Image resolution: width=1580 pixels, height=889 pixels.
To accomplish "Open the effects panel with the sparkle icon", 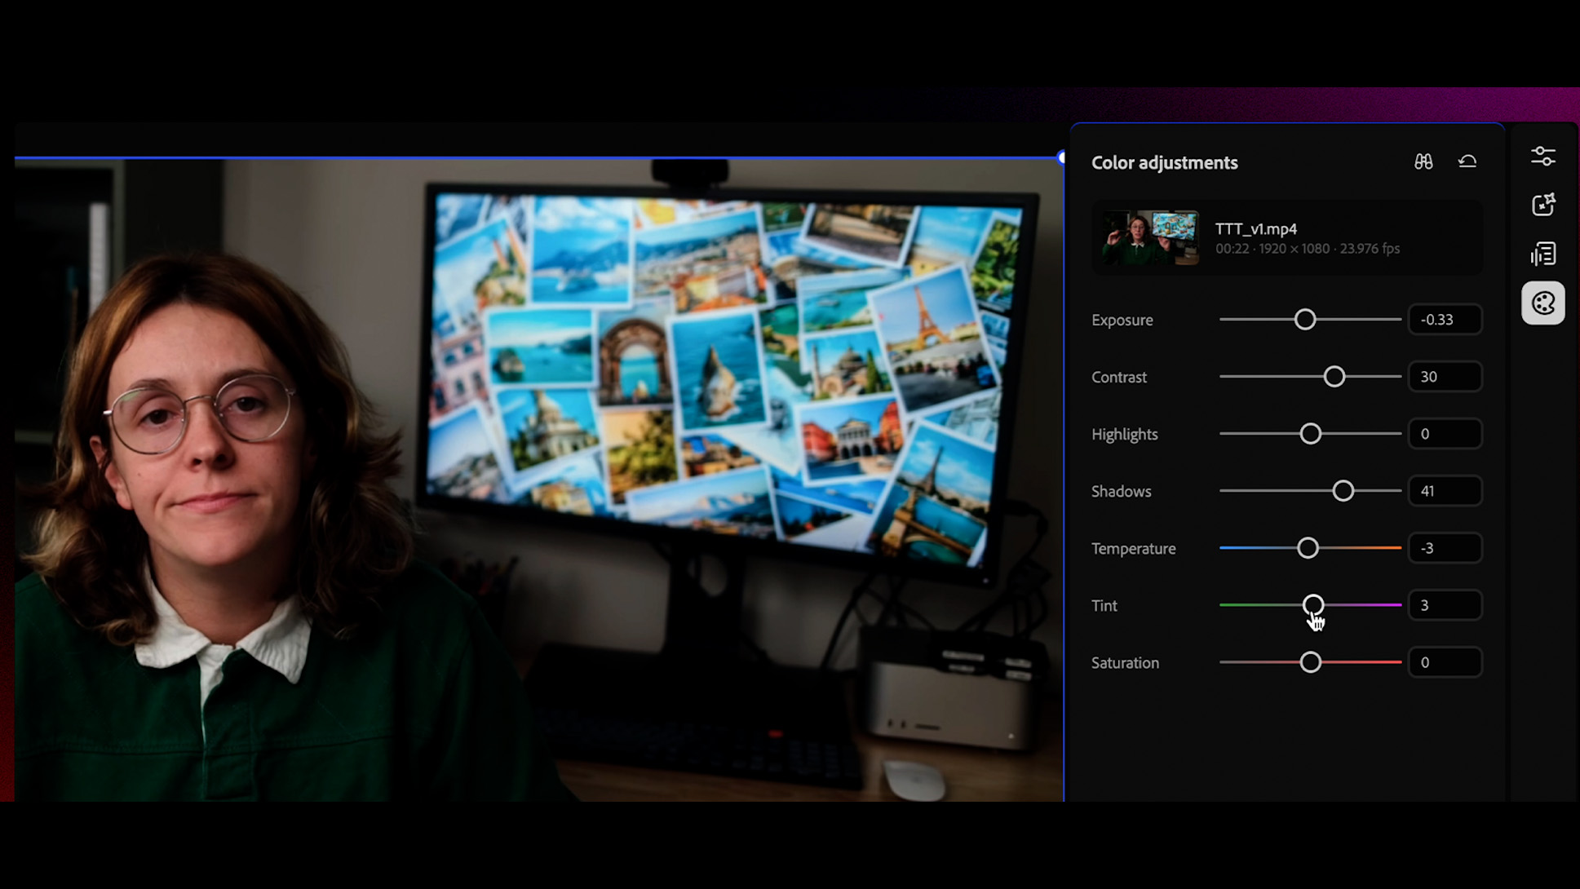I will (1542, 205).
